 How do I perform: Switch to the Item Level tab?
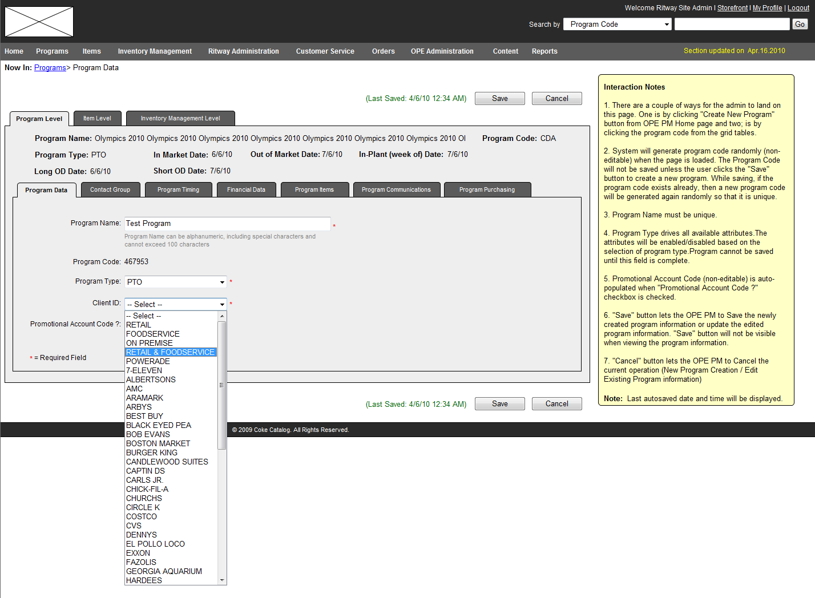(97, 118)
